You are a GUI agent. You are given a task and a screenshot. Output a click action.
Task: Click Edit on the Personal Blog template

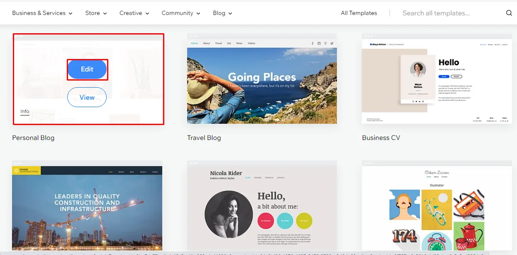point(87,69)
